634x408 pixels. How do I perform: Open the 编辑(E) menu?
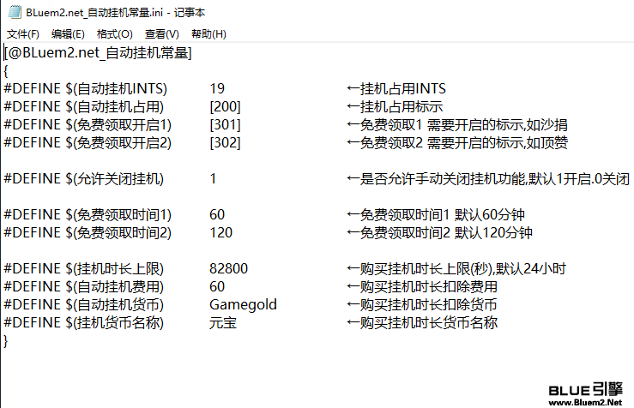coord(68,34)
